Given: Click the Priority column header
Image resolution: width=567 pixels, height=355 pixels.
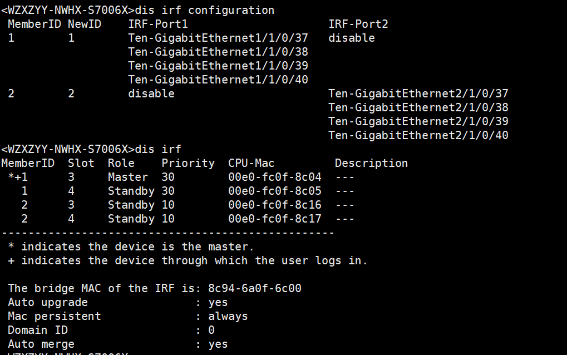Looking at the screenshot, I should (188, 163).
